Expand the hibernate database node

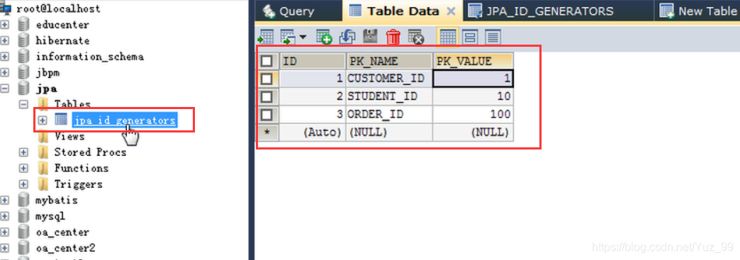click(5, 40)
